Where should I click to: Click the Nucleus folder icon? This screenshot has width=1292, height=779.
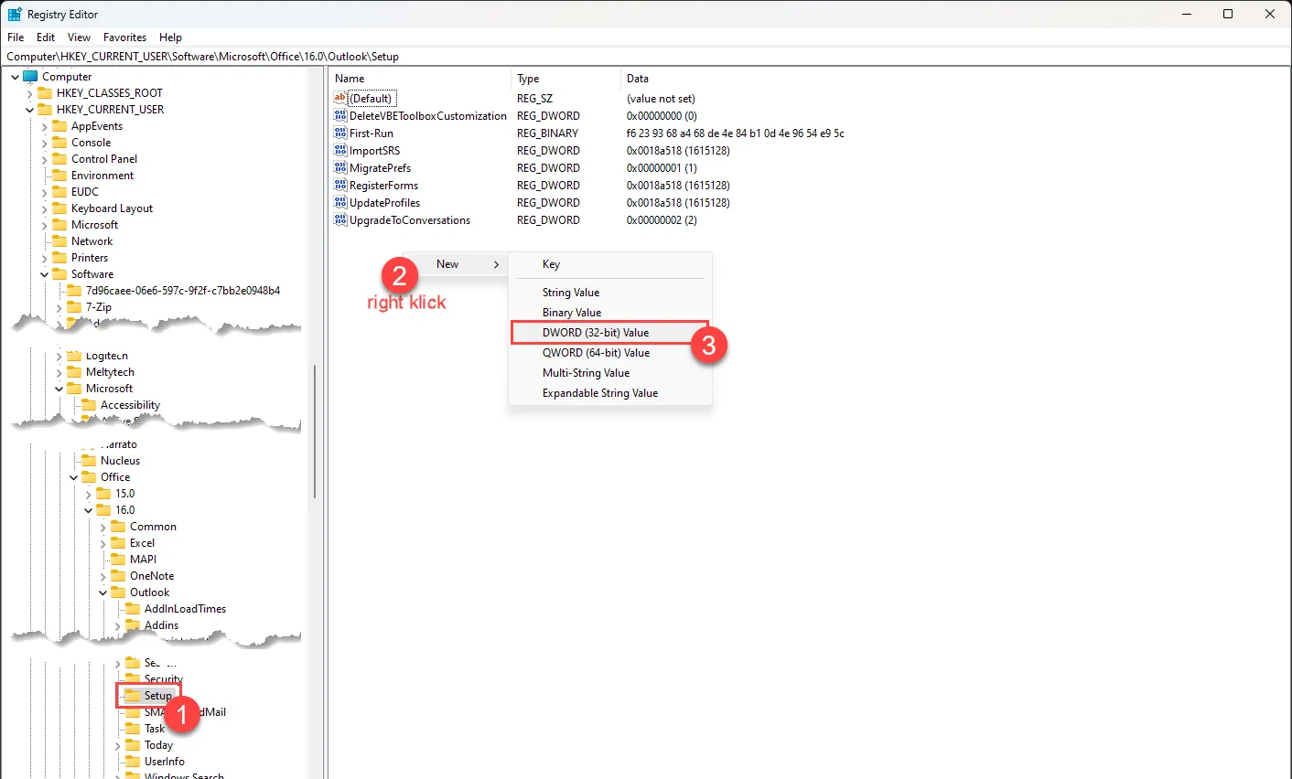tap(89, 461)
